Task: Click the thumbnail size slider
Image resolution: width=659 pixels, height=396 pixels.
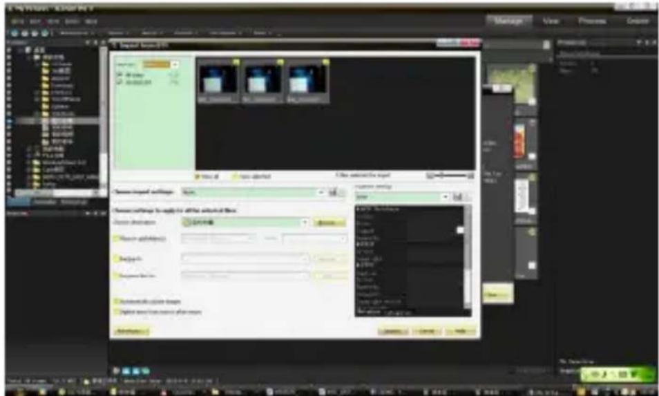Action: [450, 176]
